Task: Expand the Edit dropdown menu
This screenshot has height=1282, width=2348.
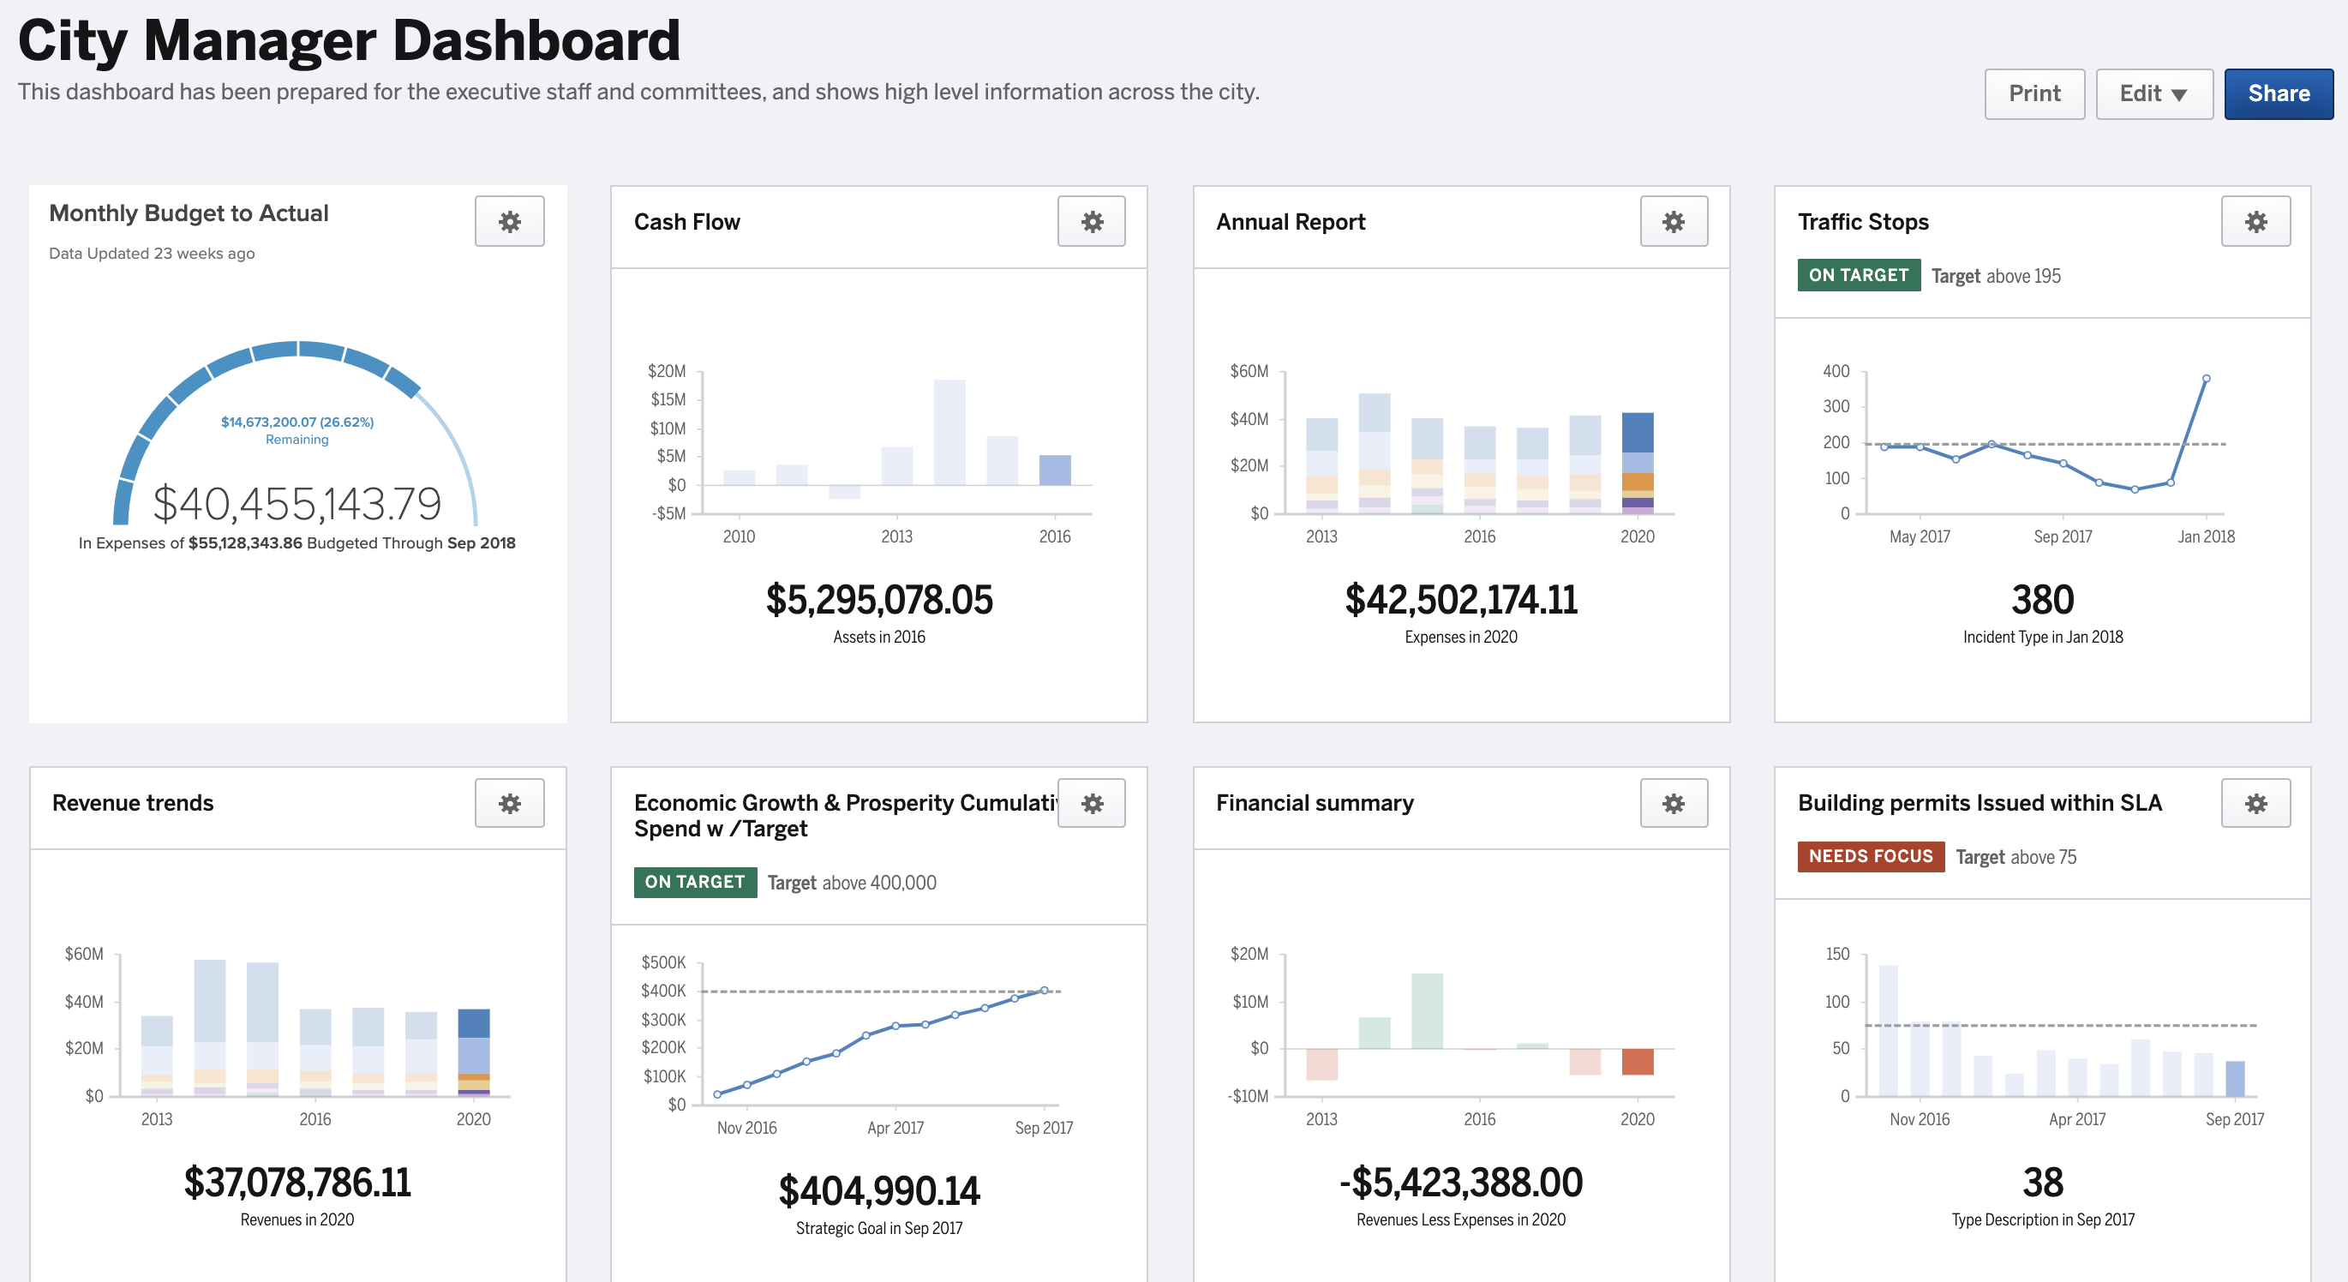Action: tap(2153, 93)
